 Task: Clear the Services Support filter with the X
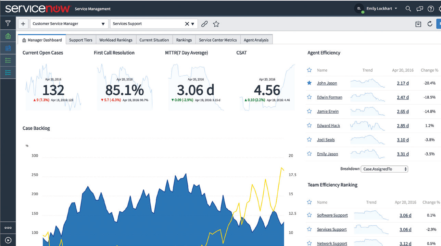coord(187,24)
